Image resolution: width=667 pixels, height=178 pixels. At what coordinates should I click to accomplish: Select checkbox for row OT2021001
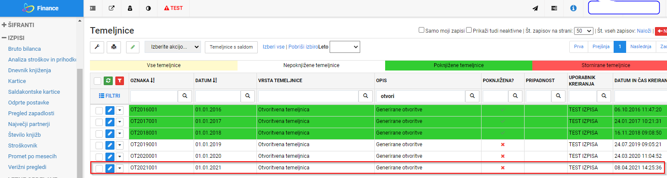(99, 169)
